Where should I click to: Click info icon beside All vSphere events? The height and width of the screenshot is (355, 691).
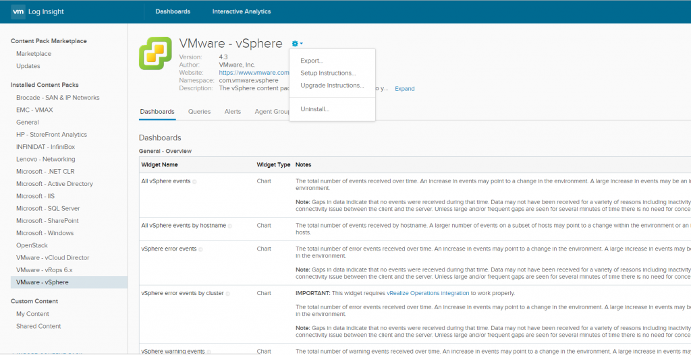click(x=194, y=181)
